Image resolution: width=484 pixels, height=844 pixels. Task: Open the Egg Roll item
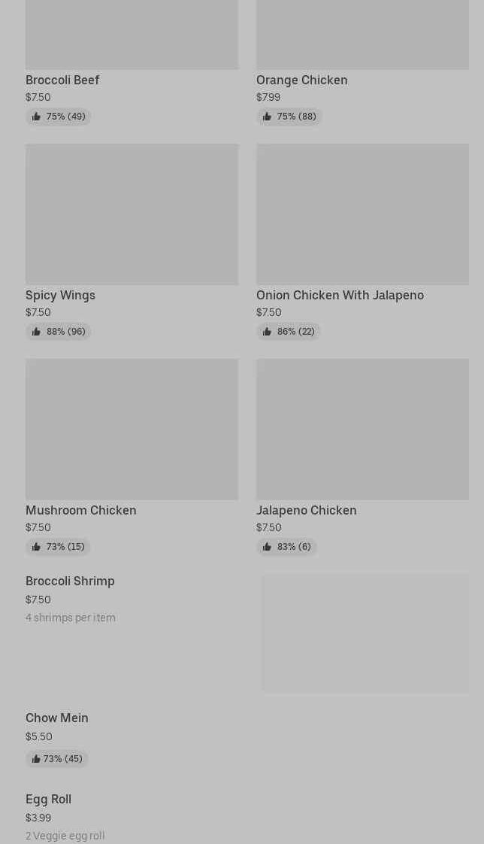(48, 800)
